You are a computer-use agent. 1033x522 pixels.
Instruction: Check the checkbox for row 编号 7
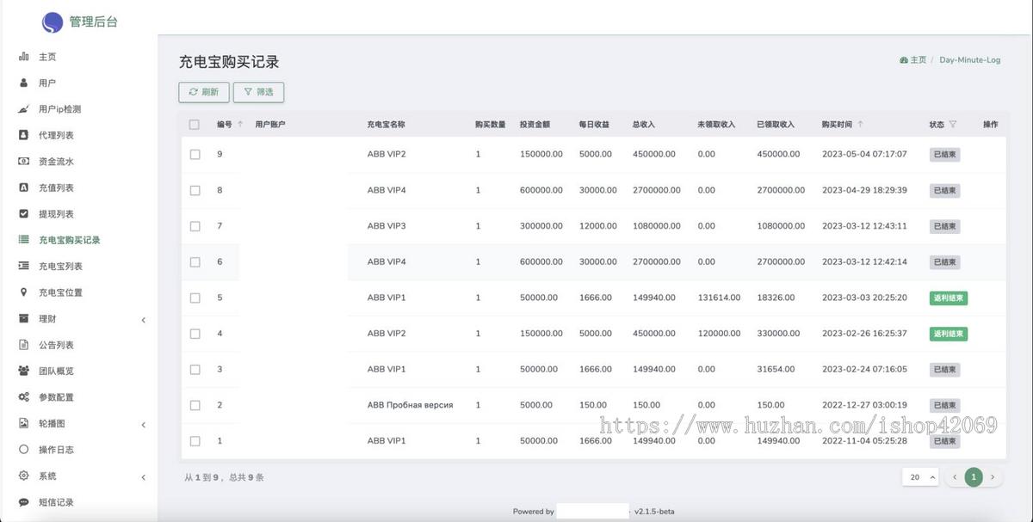pos(195,226)
